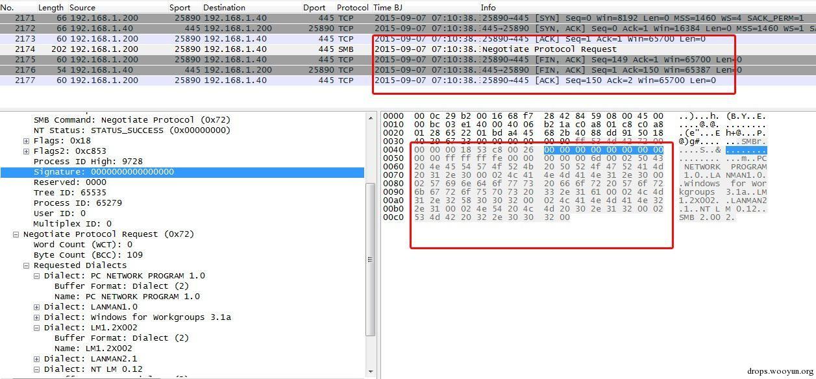The height and width of the screenshot is (379, 816).
Task: Expand the Flags2: 0xc853 tree node
Action: click(x=27, y=151)
